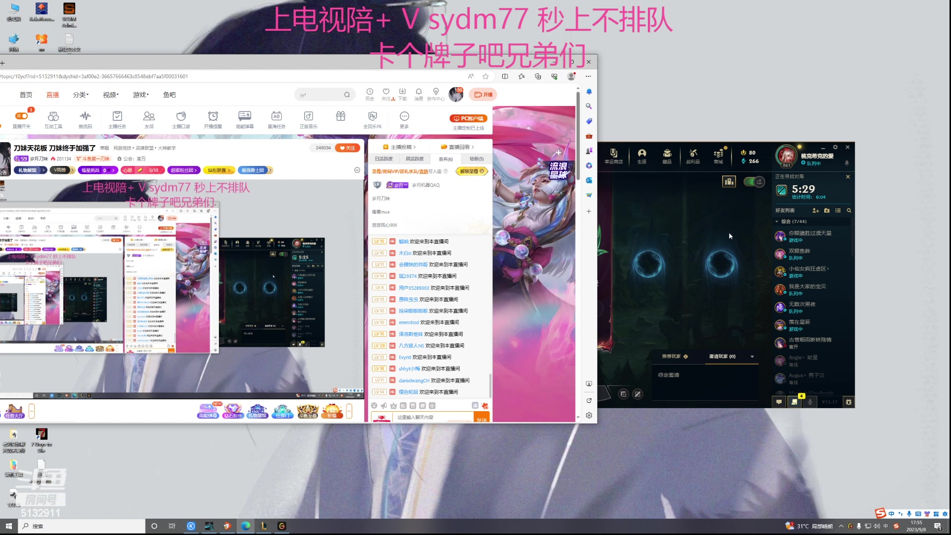This screenshot has height=535, width=951.
Task: Open the Store (商城) in the LoL client
Action: point(718,156)
